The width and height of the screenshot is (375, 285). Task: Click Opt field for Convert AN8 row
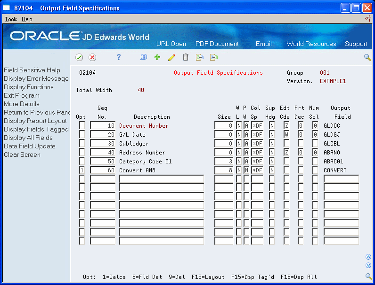coord(82,170)
